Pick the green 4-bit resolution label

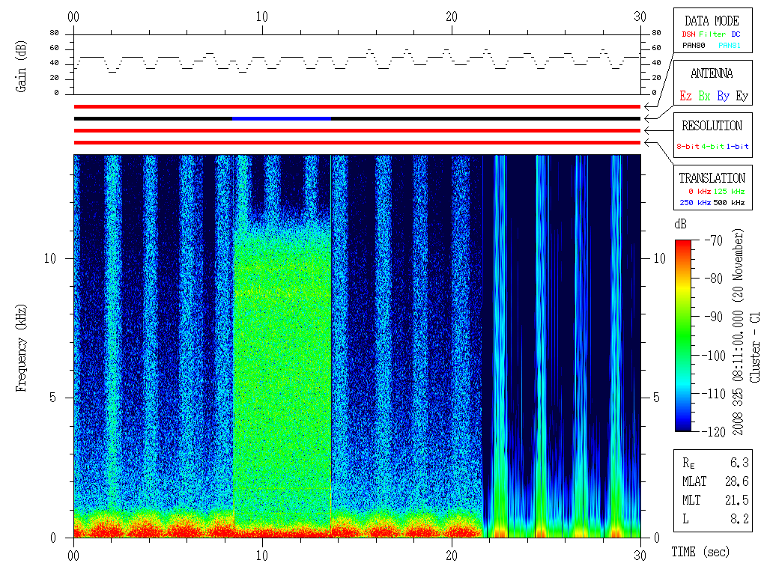click(712, 147)
